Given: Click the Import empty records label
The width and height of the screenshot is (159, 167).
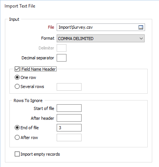Looking at the screenshot, I should click(x=40, y=154).
